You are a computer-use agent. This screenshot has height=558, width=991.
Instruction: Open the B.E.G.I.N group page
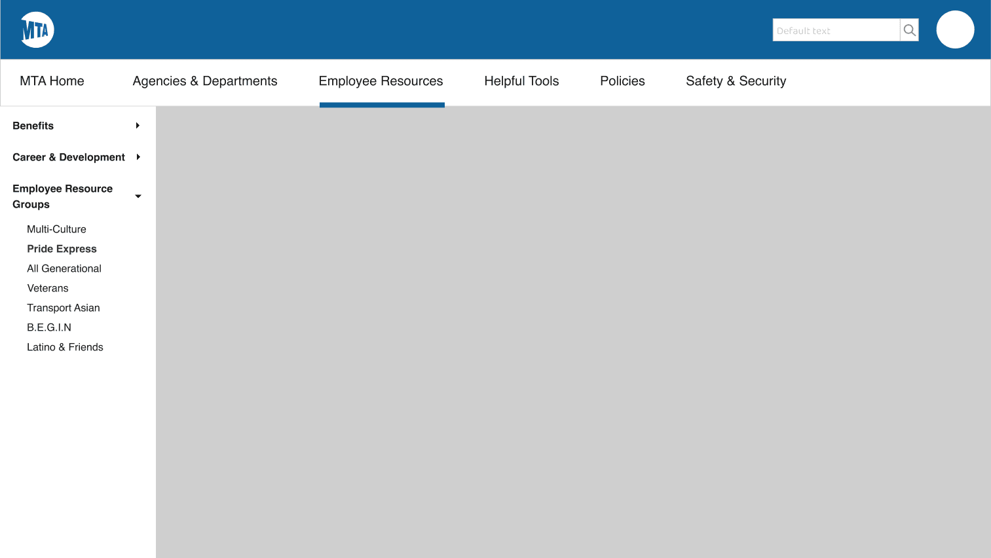49,327
